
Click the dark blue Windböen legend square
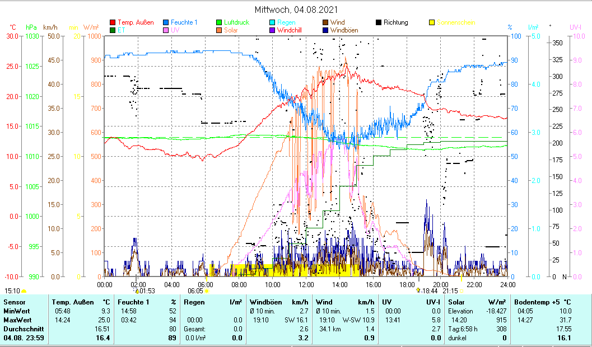click(x=325, y=30)
